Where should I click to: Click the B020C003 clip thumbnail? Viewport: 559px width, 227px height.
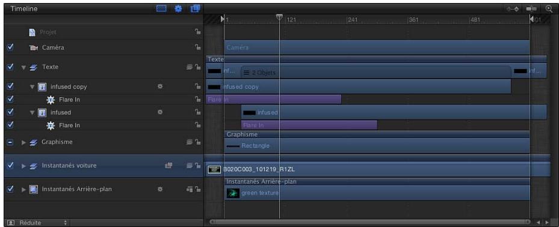pyautogui.click(x=214, y=170)
